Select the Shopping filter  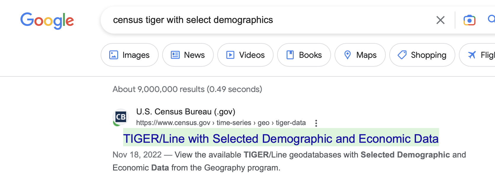pos(422,55)
